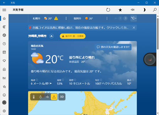The width and height of the screenshot is (159, 115).
Task: Click the 風速 info icon
Action: [37, 80]
